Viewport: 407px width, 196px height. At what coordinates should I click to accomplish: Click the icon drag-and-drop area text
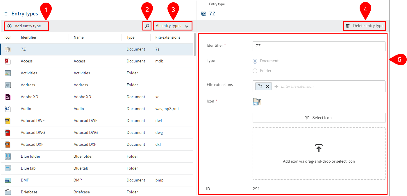tap(319, 161)
